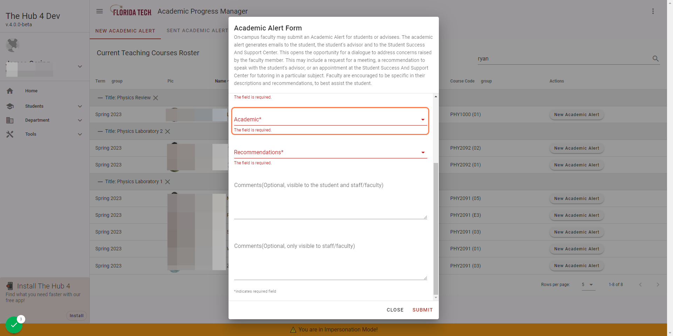The width and height of the screenshot is (673, 336).
Task: Open the hamburger navigation menu
Action: tap(100, 11)
